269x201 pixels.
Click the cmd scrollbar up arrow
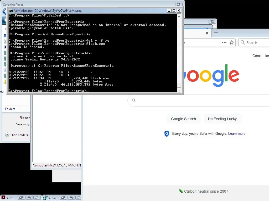179,16
